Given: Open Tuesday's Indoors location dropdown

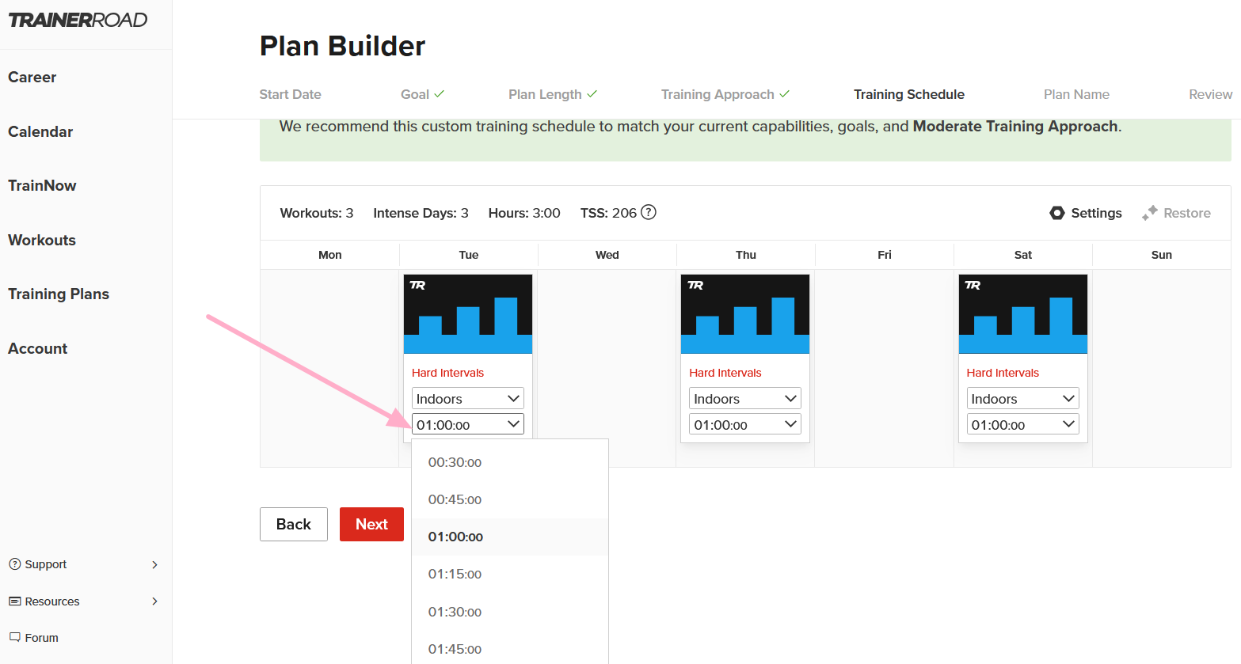Looking at the screenshot, I should pyautogui.click(x=468, y=399).
